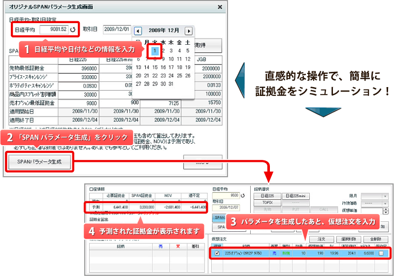Viewport: 394px width, 276px height.
Task: Click the SPAN証拠金 column header
Action: 142,195
